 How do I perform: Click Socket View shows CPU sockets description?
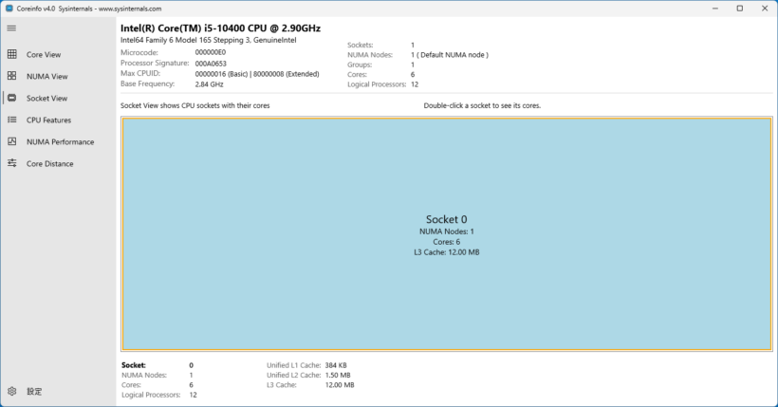[195, 105]
